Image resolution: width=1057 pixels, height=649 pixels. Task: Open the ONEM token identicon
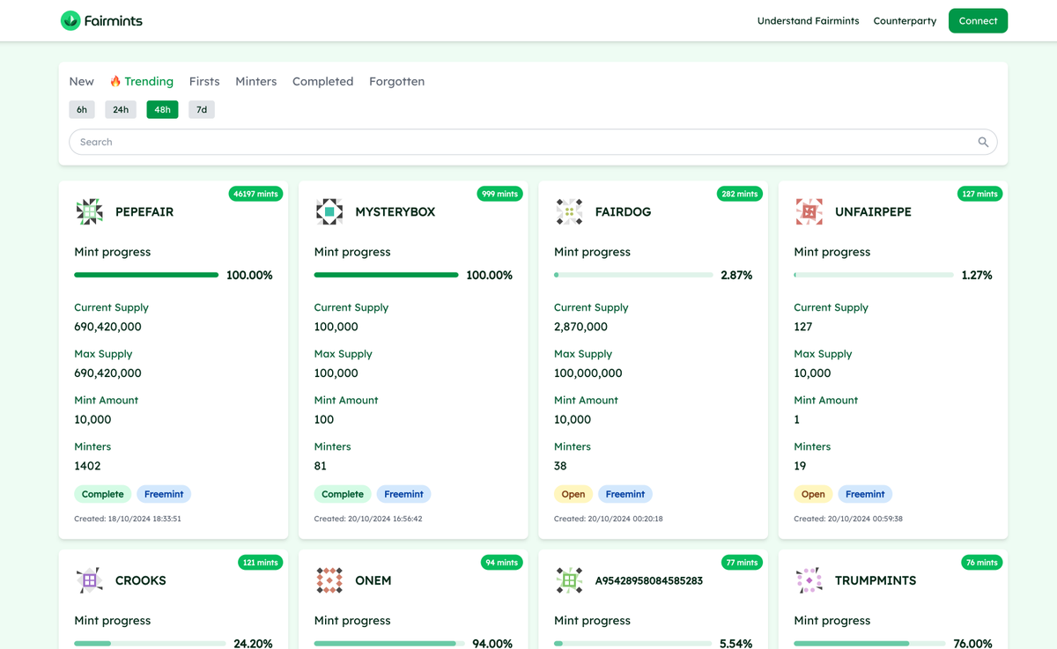(x=329, y=581)
